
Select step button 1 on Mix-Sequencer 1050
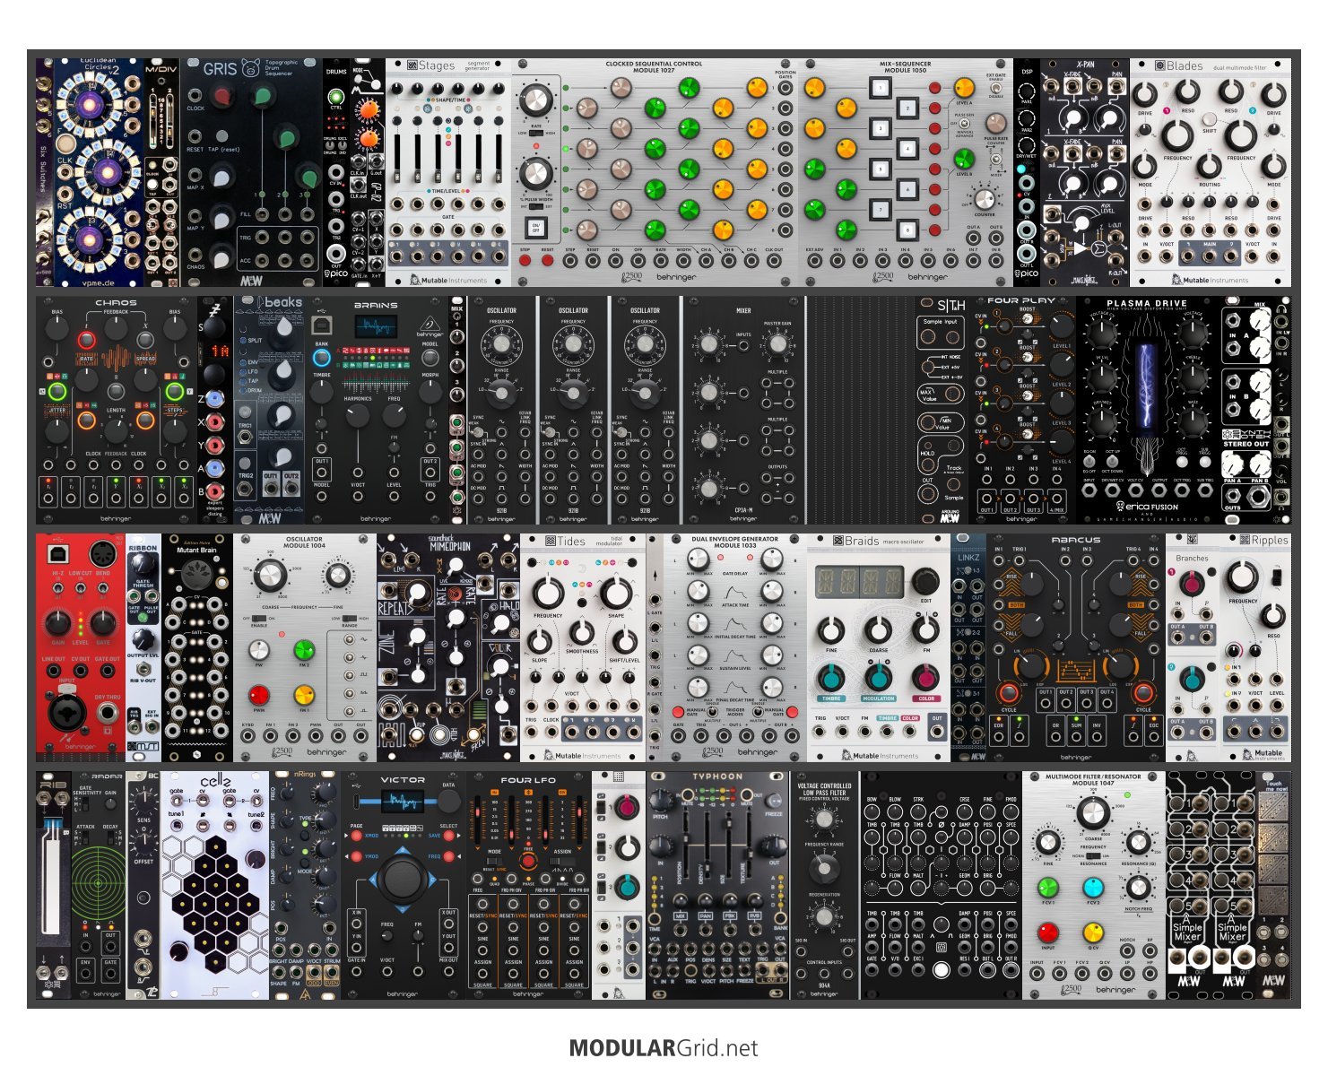tap(881, 88)
